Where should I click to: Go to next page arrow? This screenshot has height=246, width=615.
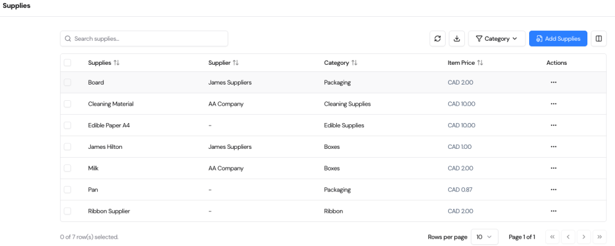tap(583, 237)
